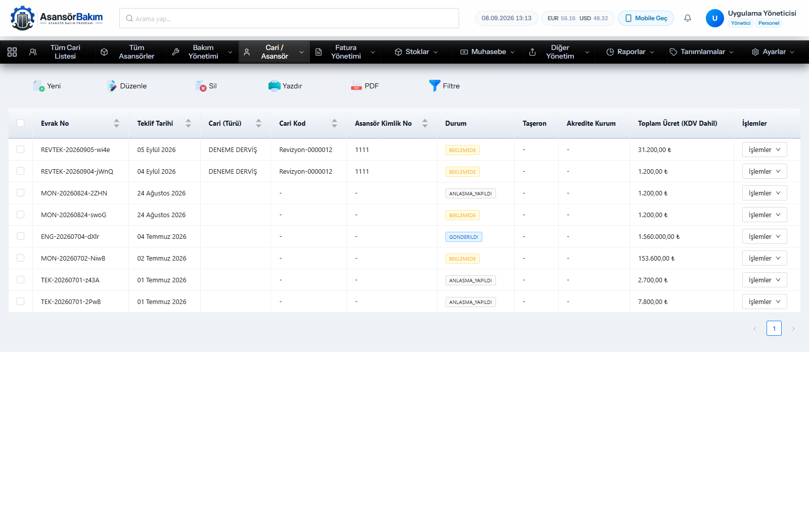Screen dimensions: 809x505
Task: Open İşlemler dropdown for MON-20260702-NiwB
Action: pos(765,258)
